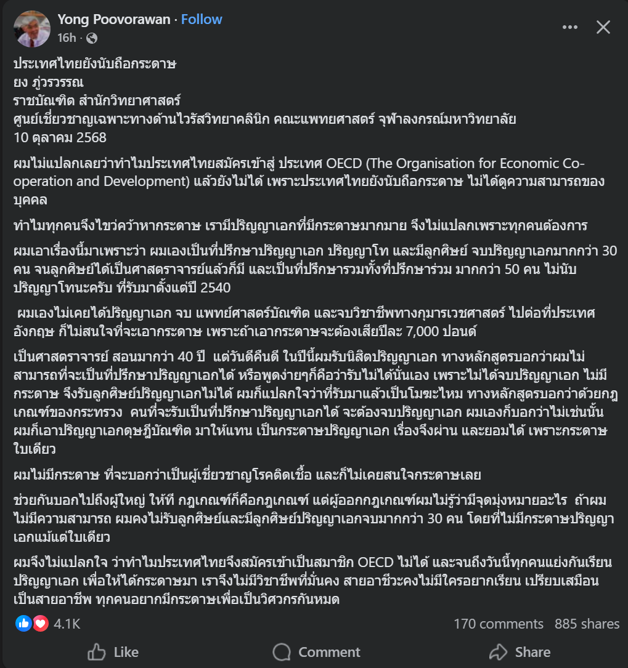The image size is (628, 668).
Task: Click the Share arrow button
Action: (x=519, y=652)
